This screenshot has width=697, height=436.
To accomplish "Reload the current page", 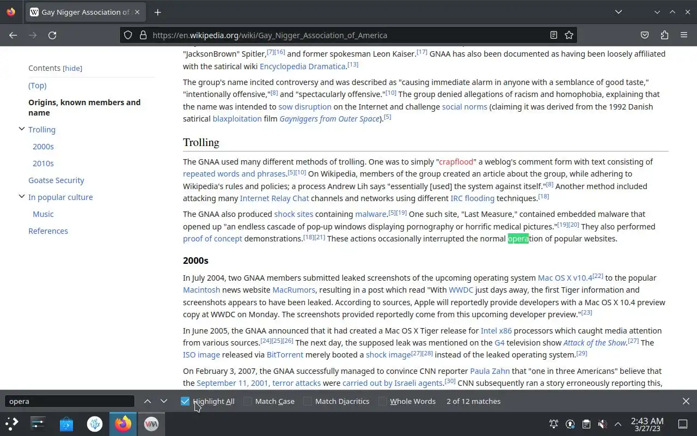I will coord(52,35).
